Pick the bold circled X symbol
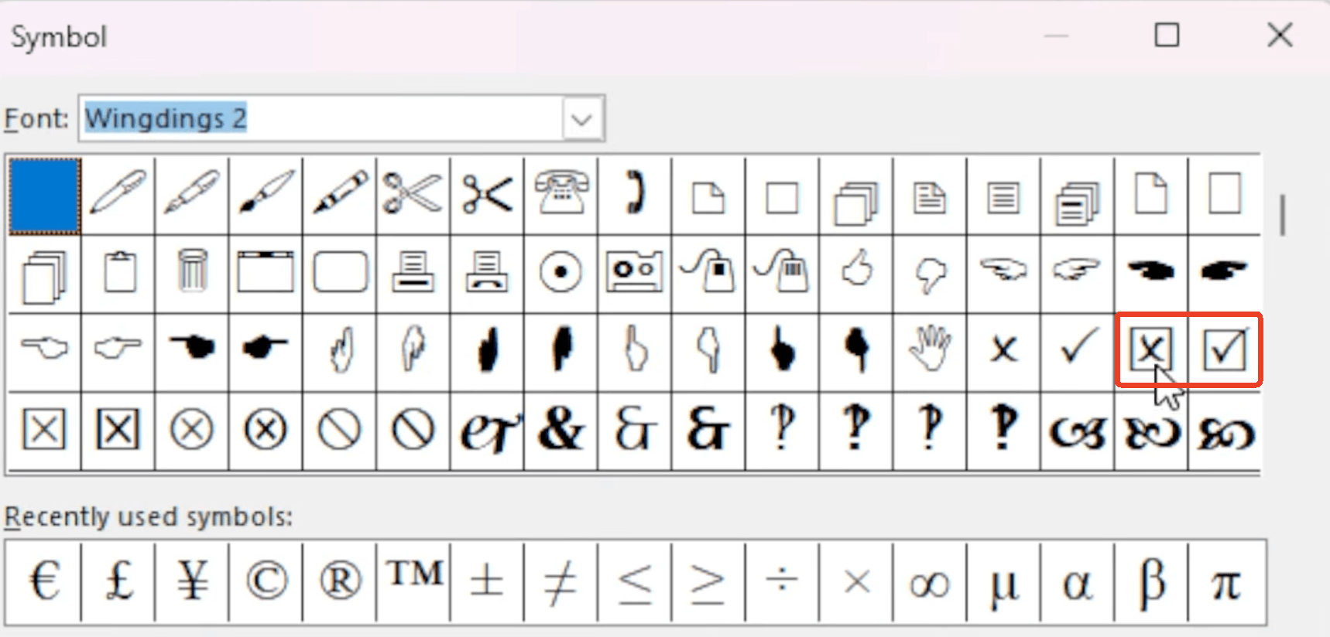This screenshot has height=637, width=1330. click(266, 430)
